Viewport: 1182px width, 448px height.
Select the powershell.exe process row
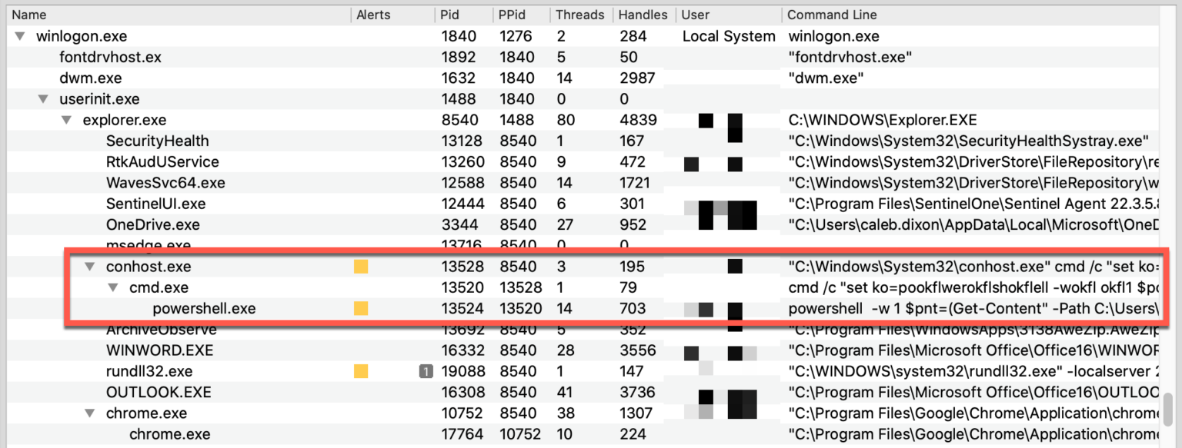click(204, 309)
